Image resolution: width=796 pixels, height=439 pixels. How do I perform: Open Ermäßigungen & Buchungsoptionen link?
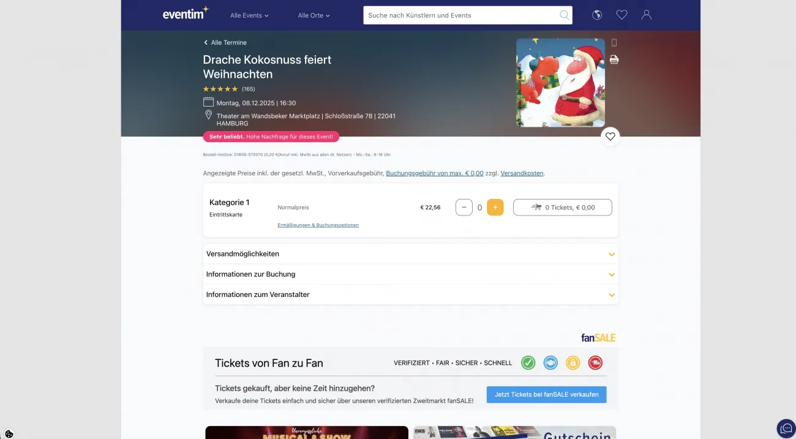click(x=318, y=225)
